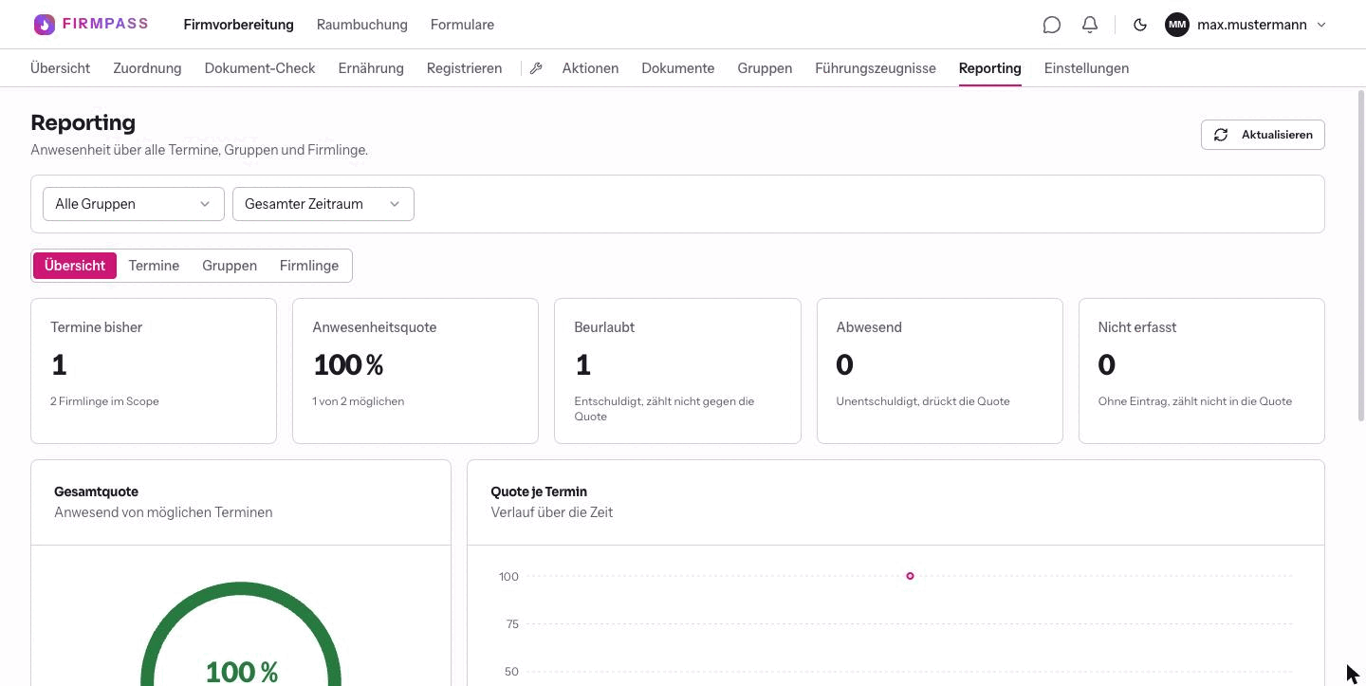Open the Dokumente tab
This screenshot has width=1366, height=686.
[678, 68]
